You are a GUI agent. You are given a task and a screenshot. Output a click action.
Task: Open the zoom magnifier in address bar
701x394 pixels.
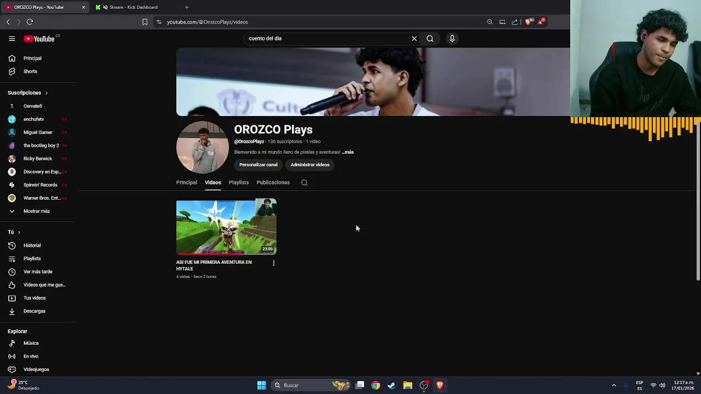pos(490,22)
